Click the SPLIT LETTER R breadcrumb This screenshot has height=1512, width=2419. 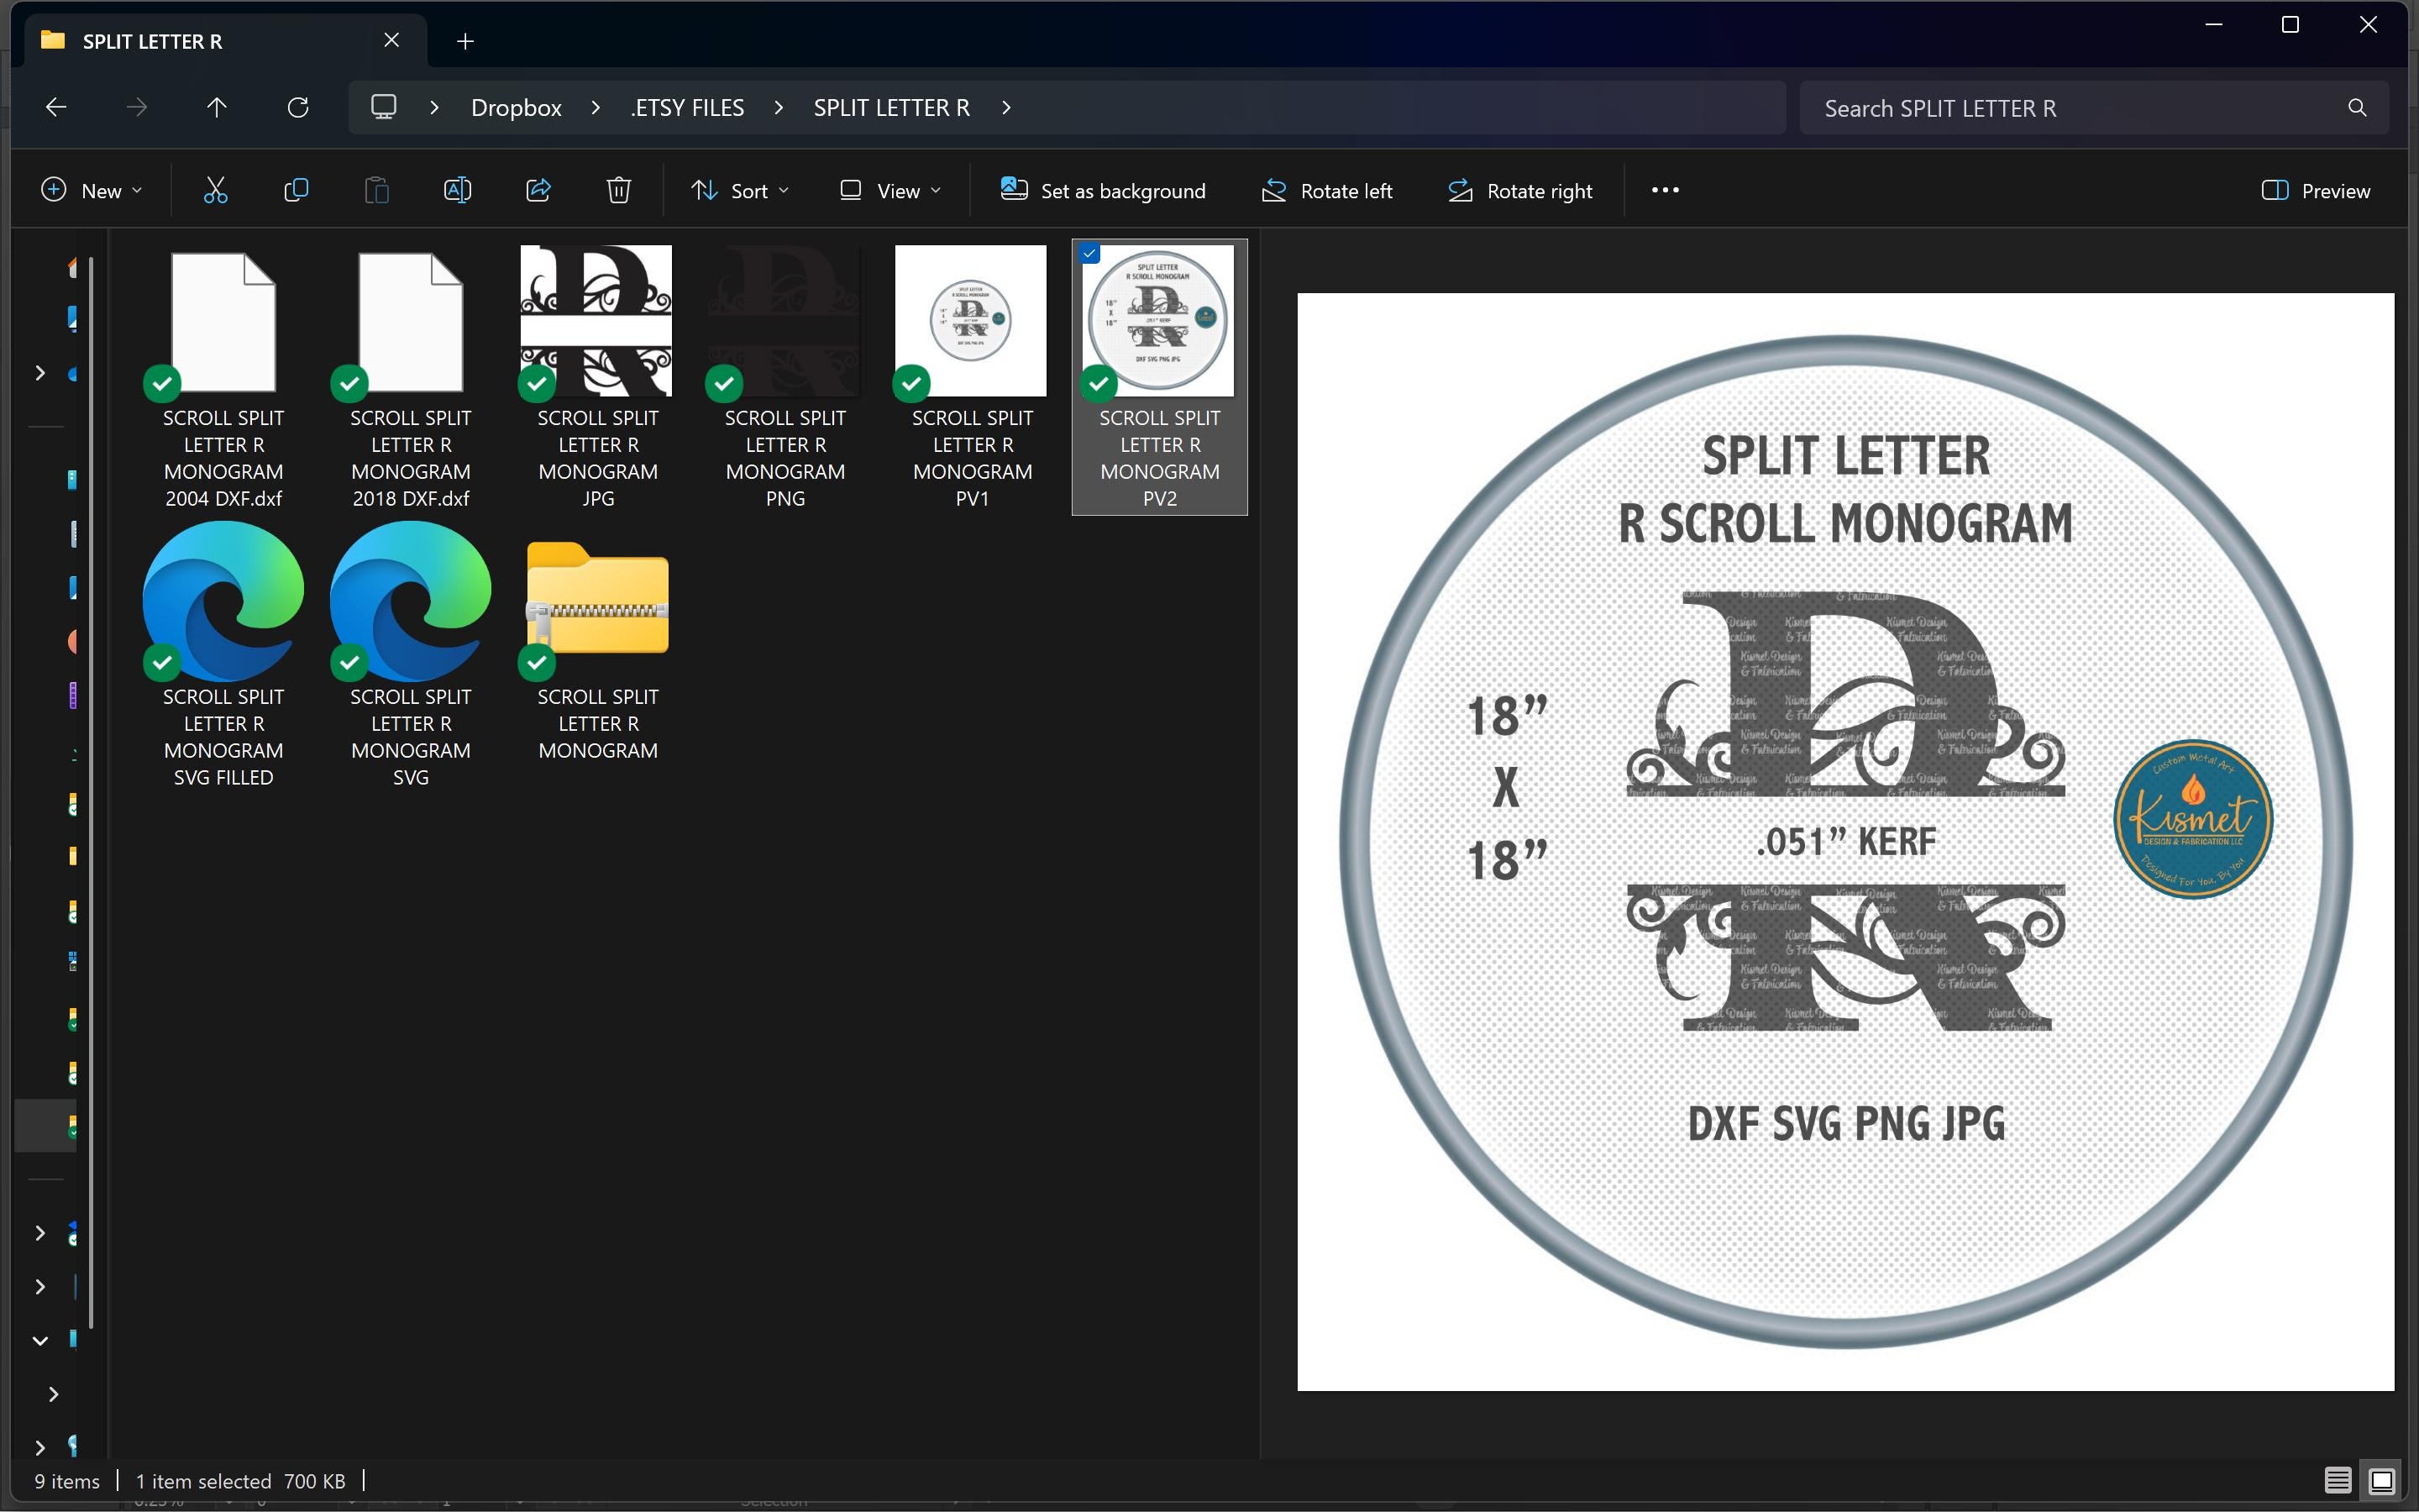tap(892, 107)
